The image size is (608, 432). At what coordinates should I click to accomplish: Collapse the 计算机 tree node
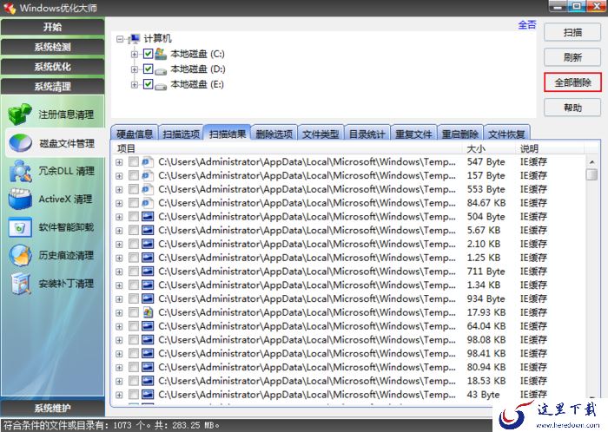click(120, 39)
